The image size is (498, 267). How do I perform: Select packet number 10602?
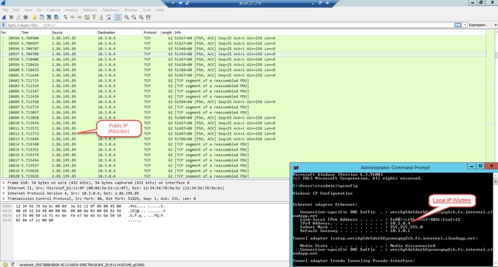point(243,81)
